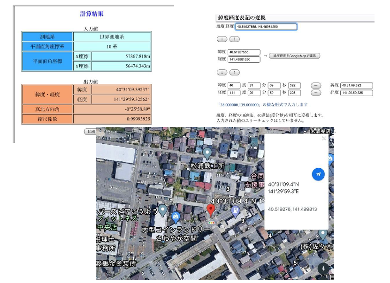Click the left arrow conversion button
The image size is (390, 283).
coord(316,85)
